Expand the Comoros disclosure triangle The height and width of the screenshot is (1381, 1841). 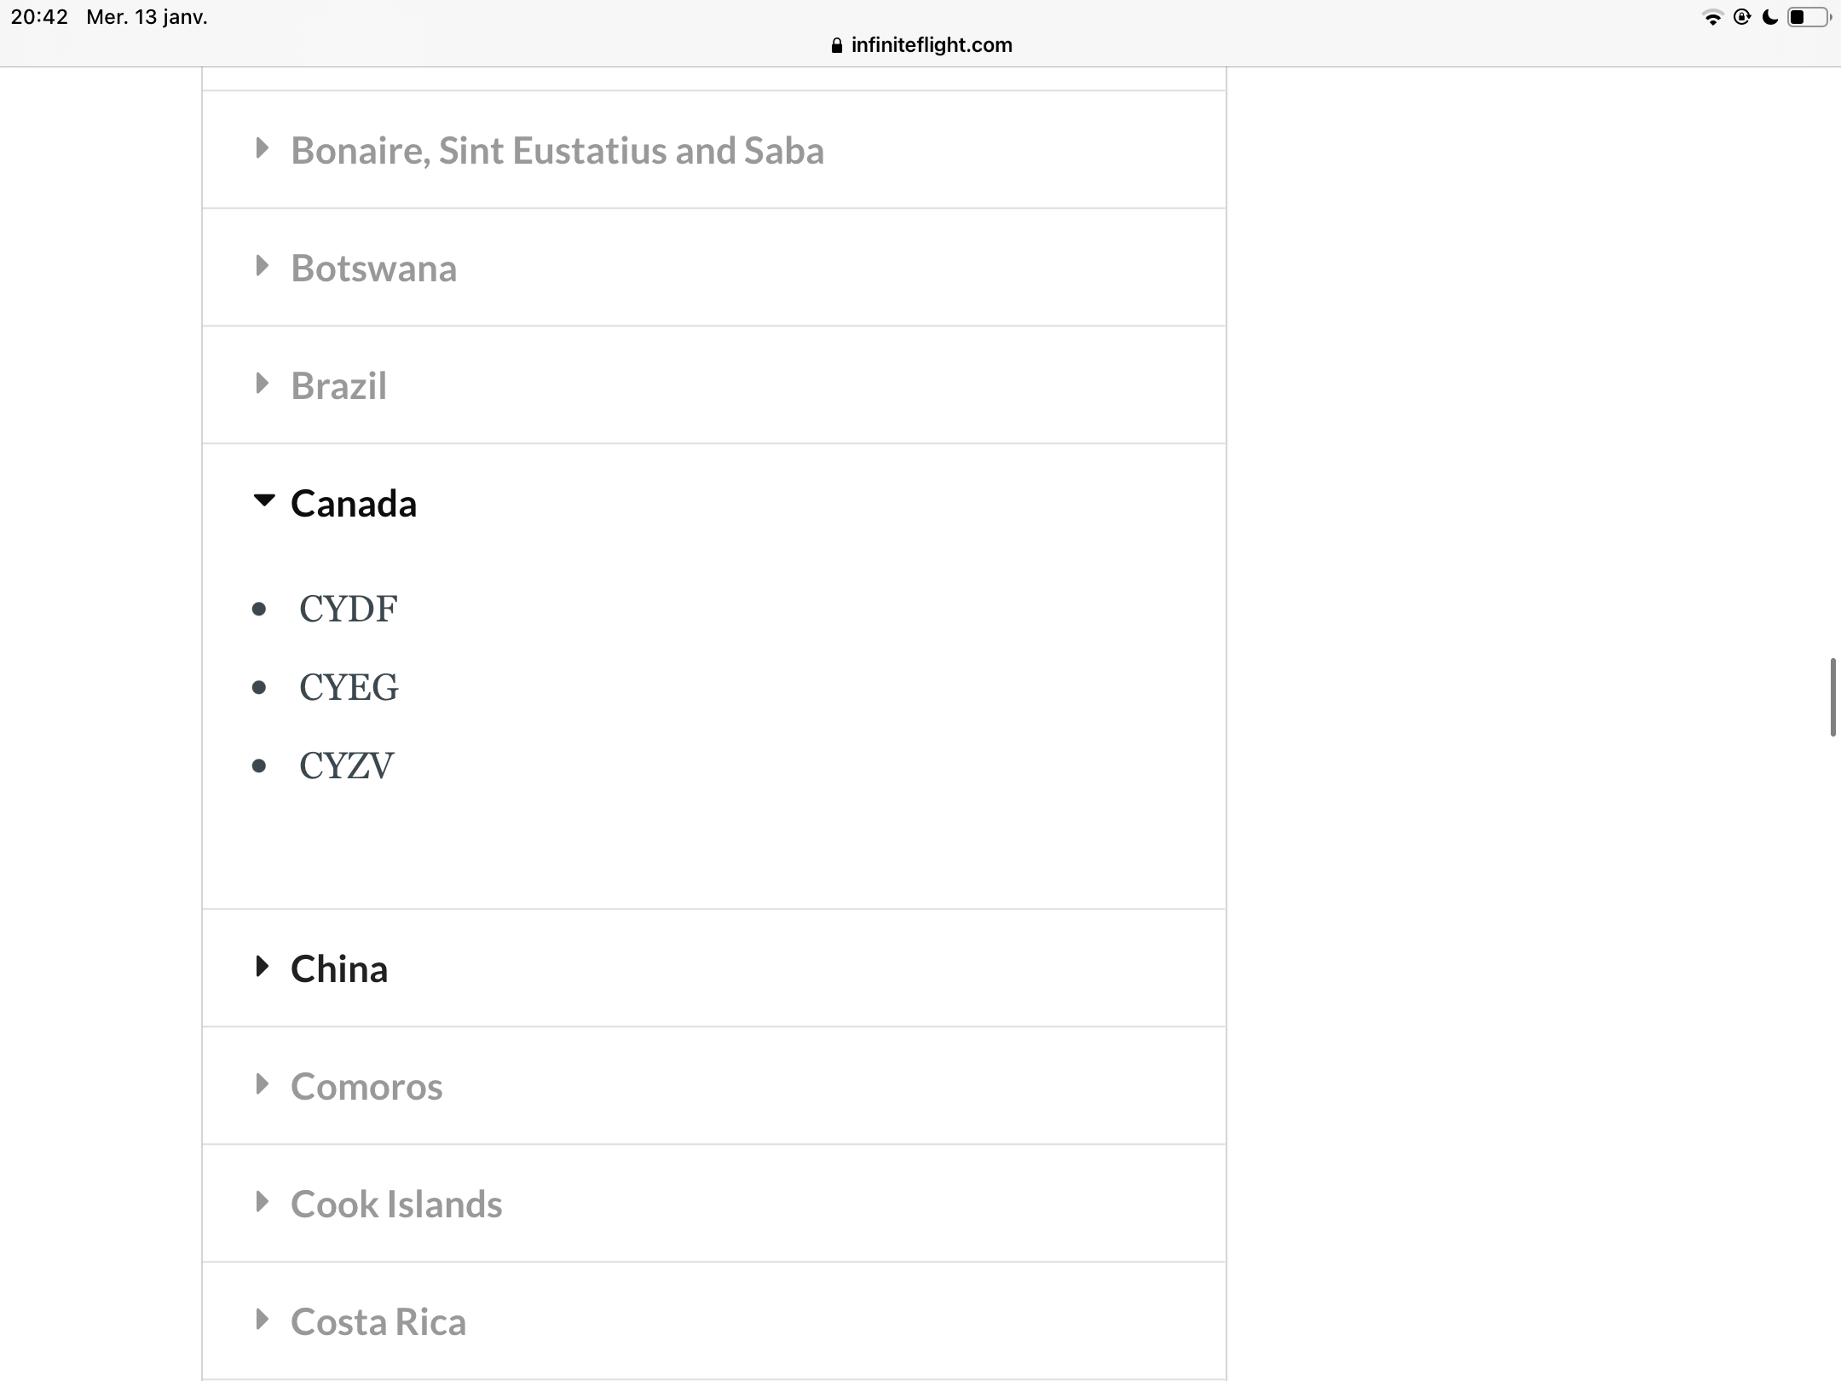(x=263, y=1084)
